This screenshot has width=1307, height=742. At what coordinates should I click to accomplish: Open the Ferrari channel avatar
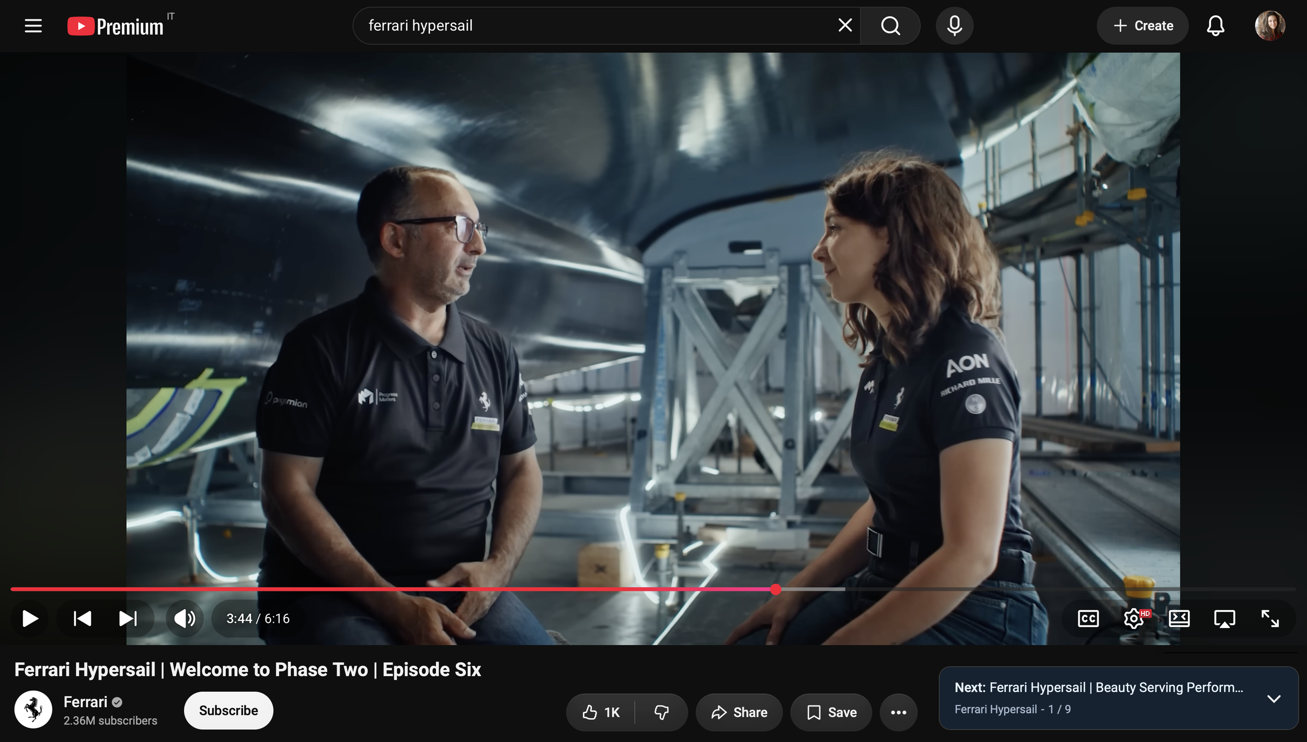tap(33, 710)
